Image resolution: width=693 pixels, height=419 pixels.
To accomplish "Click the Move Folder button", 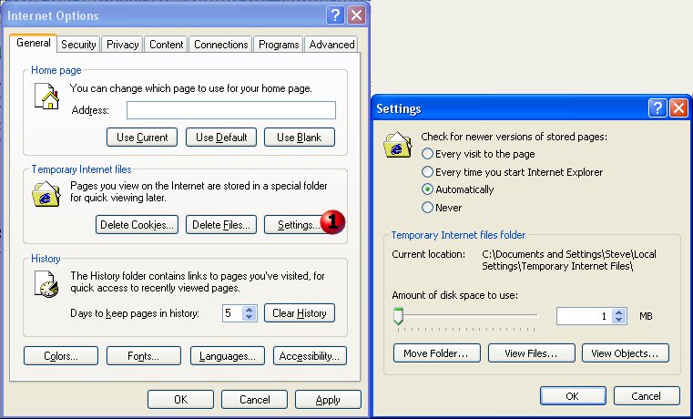I will pos(437,353).
